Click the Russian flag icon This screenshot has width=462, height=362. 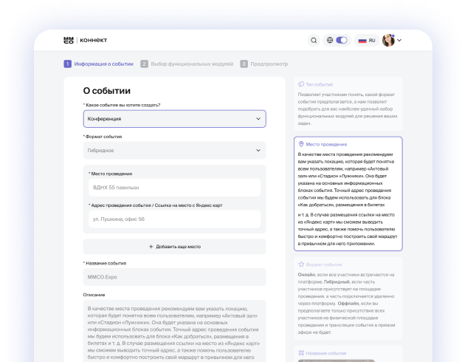coord(362,41)
